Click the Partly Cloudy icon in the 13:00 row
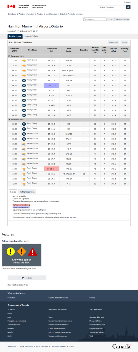Viewport: 138px width, 352px height. coord(24,174)
